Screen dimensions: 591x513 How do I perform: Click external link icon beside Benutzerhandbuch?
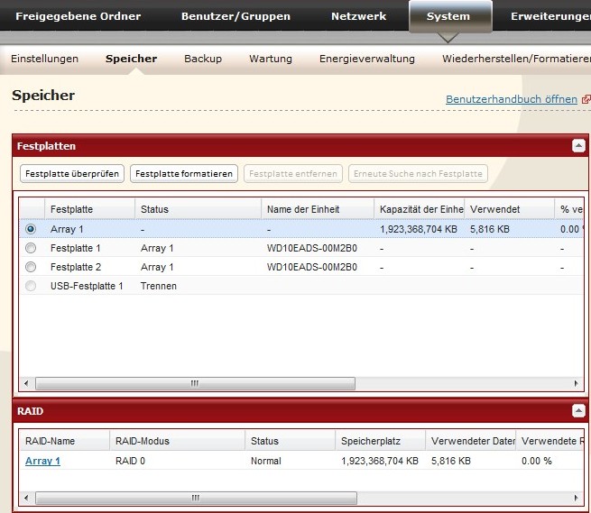tap(586, 99)
